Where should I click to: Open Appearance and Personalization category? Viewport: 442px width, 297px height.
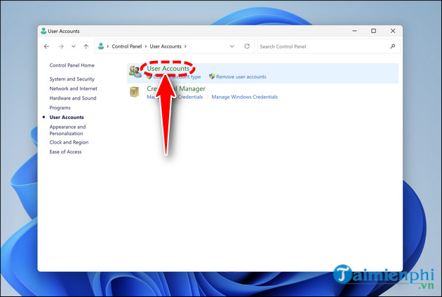[67, 130]
